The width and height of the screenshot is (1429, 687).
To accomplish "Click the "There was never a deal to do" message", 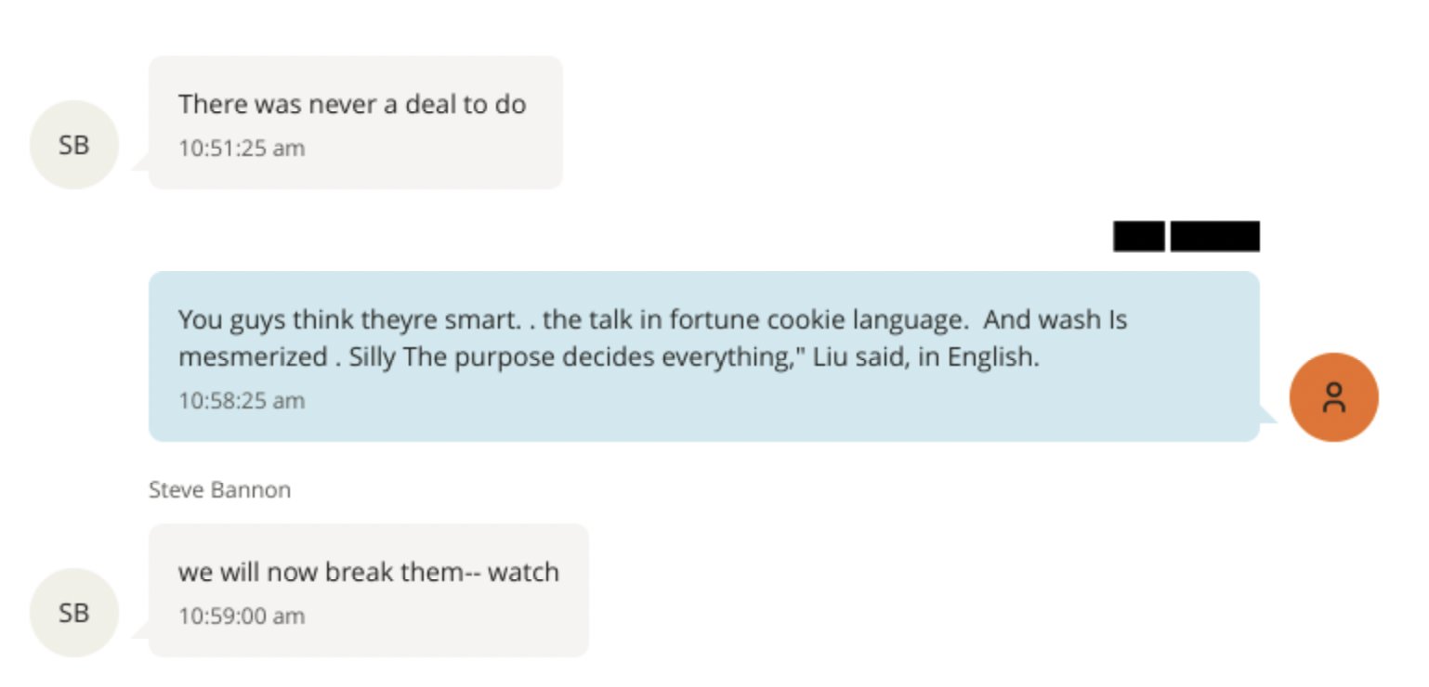I will [352, 104].
